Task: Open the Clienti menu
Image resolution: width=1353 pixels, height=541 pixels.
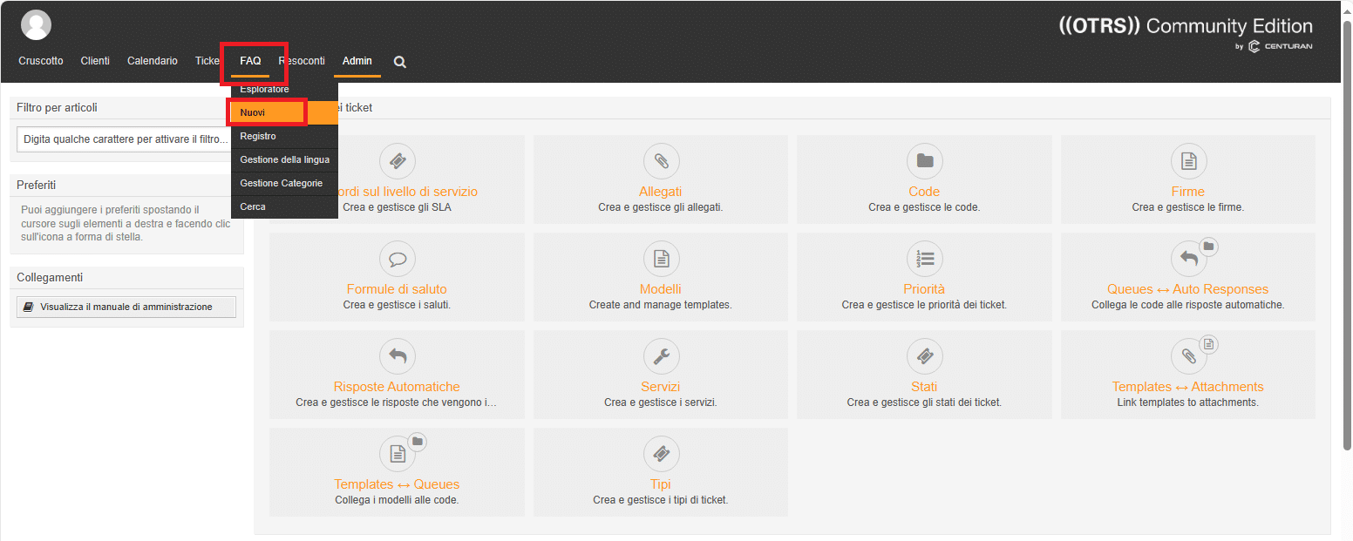Action: pyautogui.click(x=95, y=61)
